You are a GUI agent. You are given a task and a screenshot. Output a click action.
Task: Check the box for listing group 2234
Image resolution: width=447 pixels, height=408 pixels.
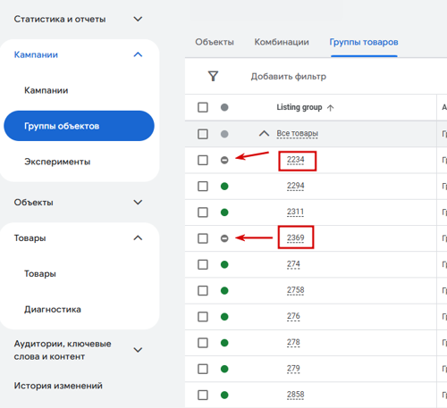203,160
